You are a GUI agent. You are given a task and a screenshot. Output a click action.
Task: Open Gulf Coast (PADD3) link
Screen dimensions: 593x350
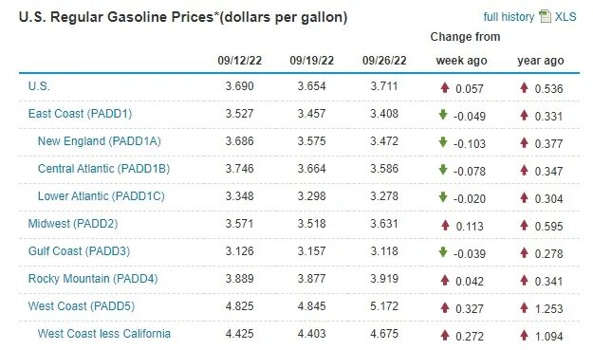click(x=79, y=251)
